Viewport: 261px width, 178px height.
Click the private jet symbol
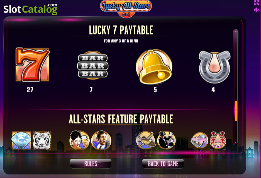click(x=145, y=140)
